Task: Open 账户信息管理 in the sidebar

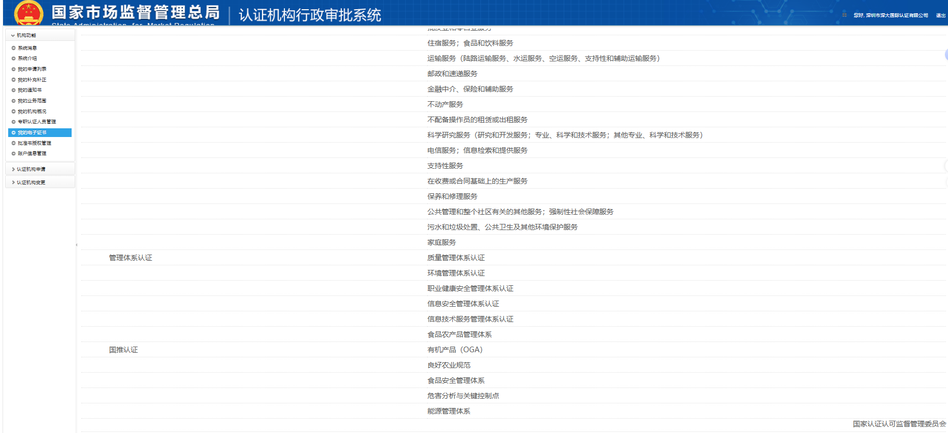Action: click(x=32, y=153)
